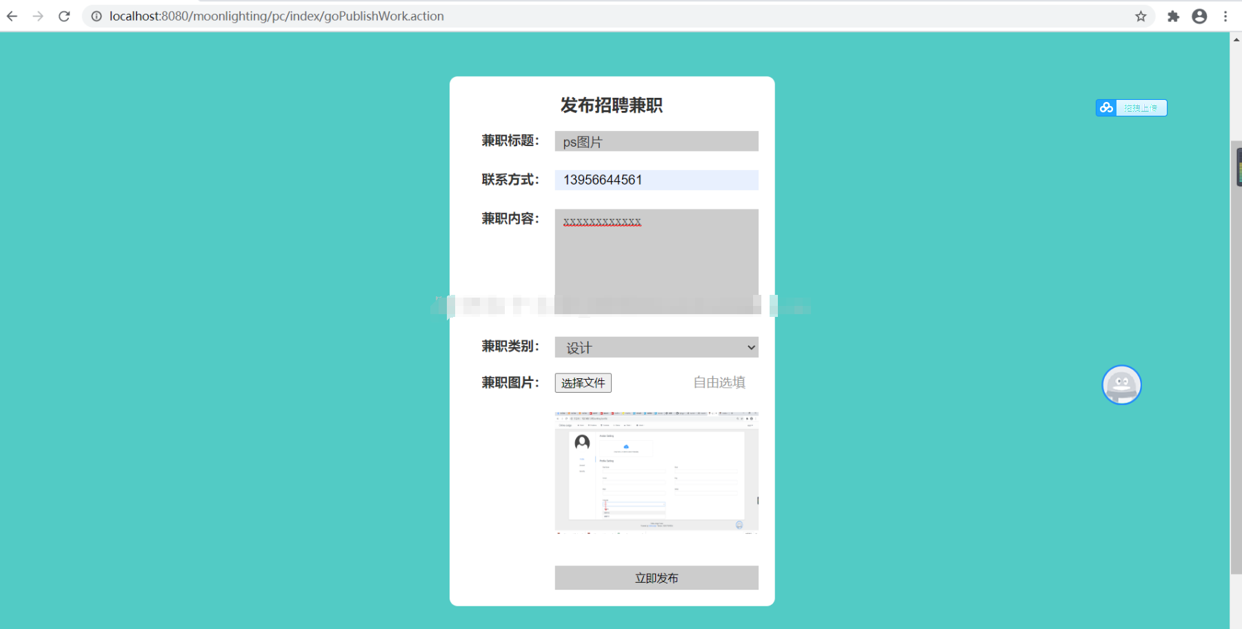Reload the page with the refresh icon
Viewport: 1242px width, 629px height.
click(x=64, y=16)
